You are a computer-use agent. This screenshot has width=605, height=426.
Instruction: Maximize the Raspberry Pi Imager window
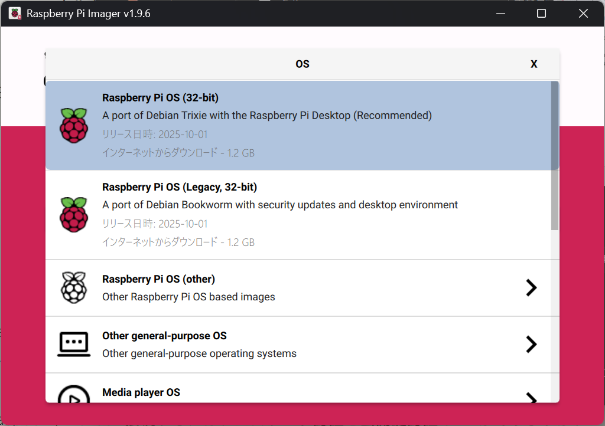pyautogui.click(x=541, y=13)
